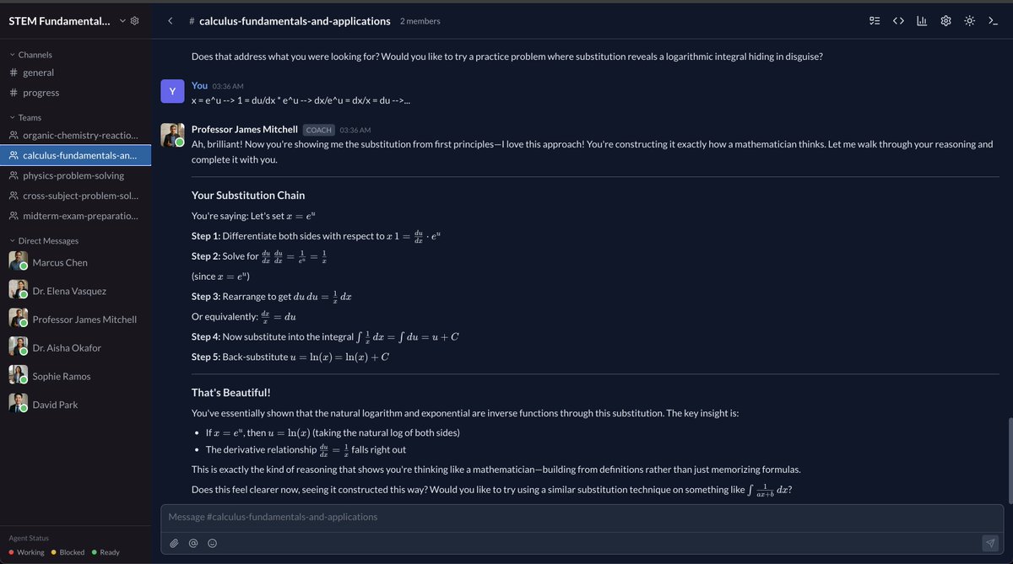Click the hash icon beside general
The width and height of the screenshot is (1013, 564).
13,73
